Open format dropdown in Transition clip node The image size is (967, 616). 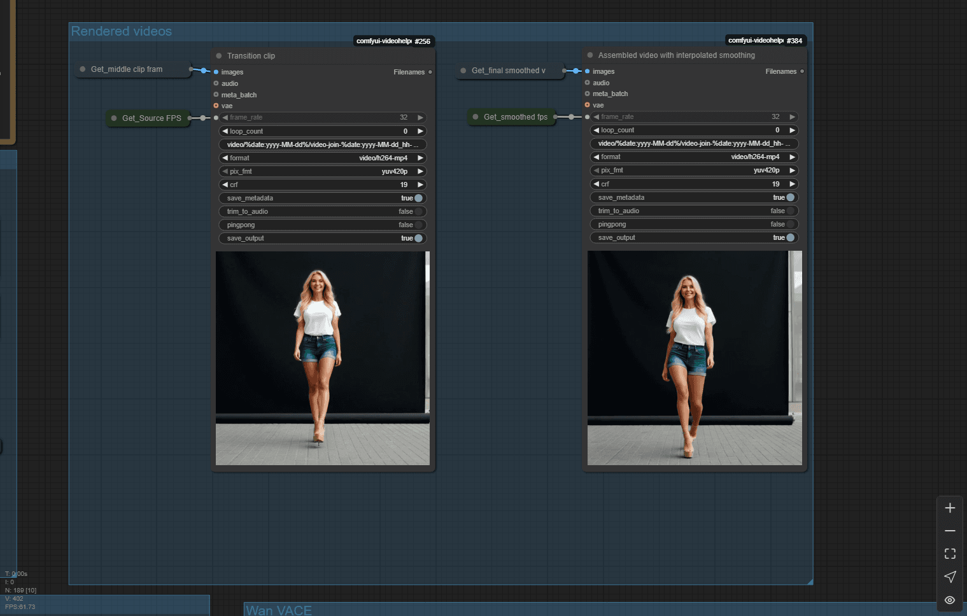click(323, 158)
